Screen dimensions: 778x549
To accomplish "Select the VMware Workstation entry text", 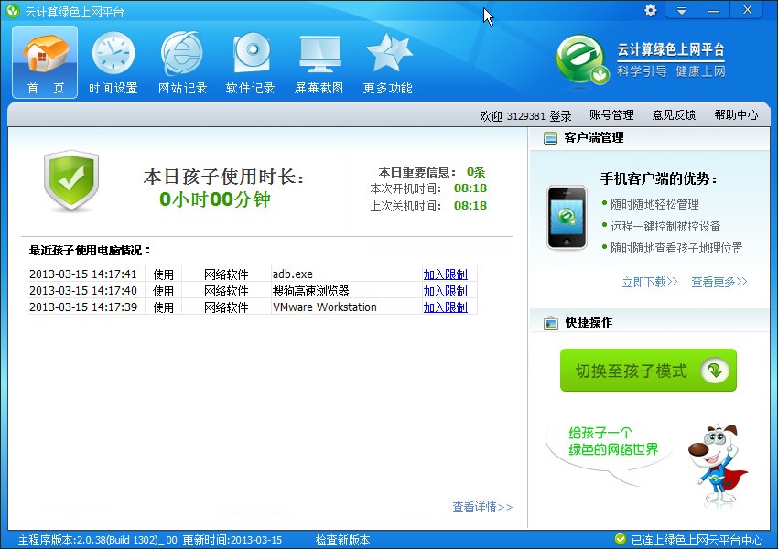I will pos(325,307).
